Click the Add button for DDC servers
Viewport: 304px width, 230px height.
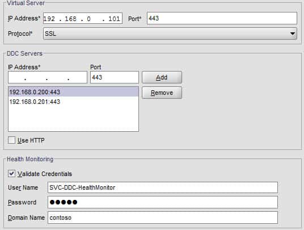tap(162, 77)
